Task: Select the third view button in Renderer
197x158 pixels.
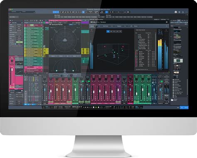Action: pos(114,32)
